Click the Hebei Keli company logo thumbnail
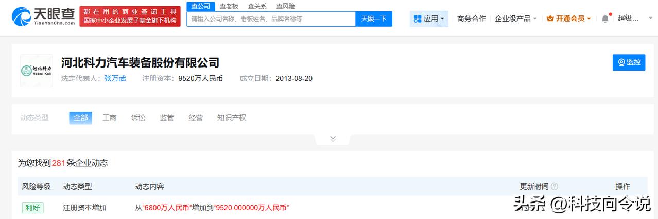658x219 pixels. (x=36, y=71)
